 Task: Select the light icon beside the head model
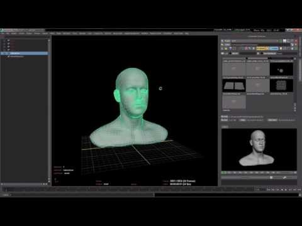coord(160,89)
